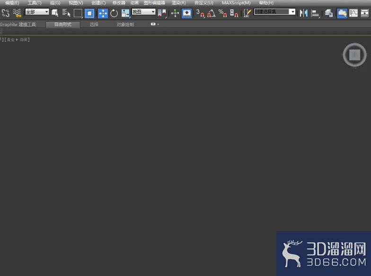Image resolution: width=371 pixels, height=276 pixels.
Task: Open the 渲染(R) menu
Action: tap(179, 3)
